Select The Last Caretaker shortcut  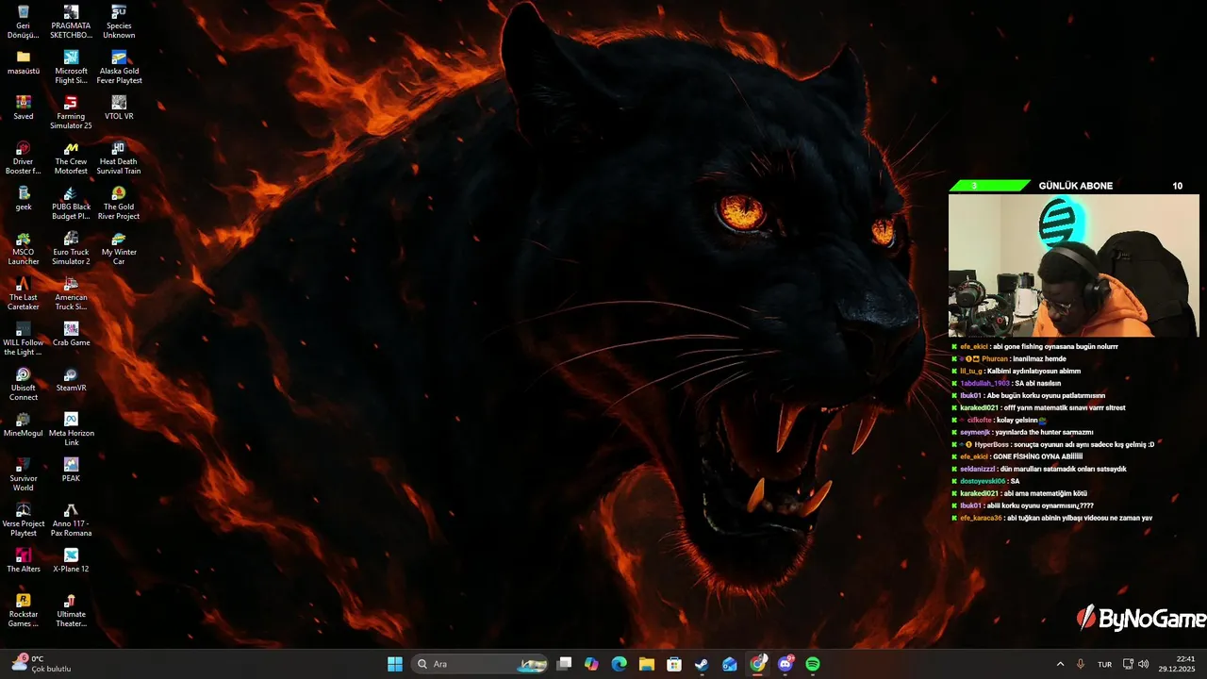[x=24, y=293]
